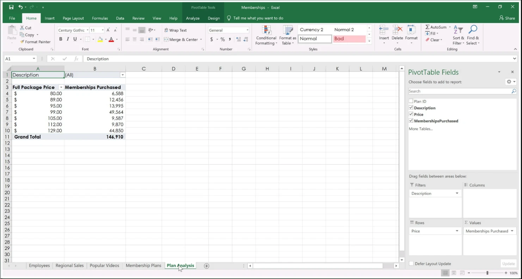Uncheck the MembershipsPurchased field checkbox
This screenshot has width=522, height=279.
411,121
